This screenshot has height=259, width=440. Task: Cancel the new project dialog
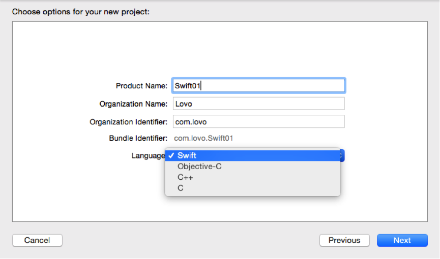point(37,240)
